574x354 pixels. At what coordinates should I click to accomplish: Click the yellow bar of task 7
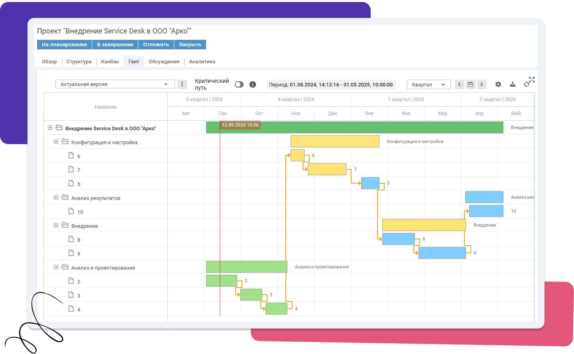coord(327,169)
